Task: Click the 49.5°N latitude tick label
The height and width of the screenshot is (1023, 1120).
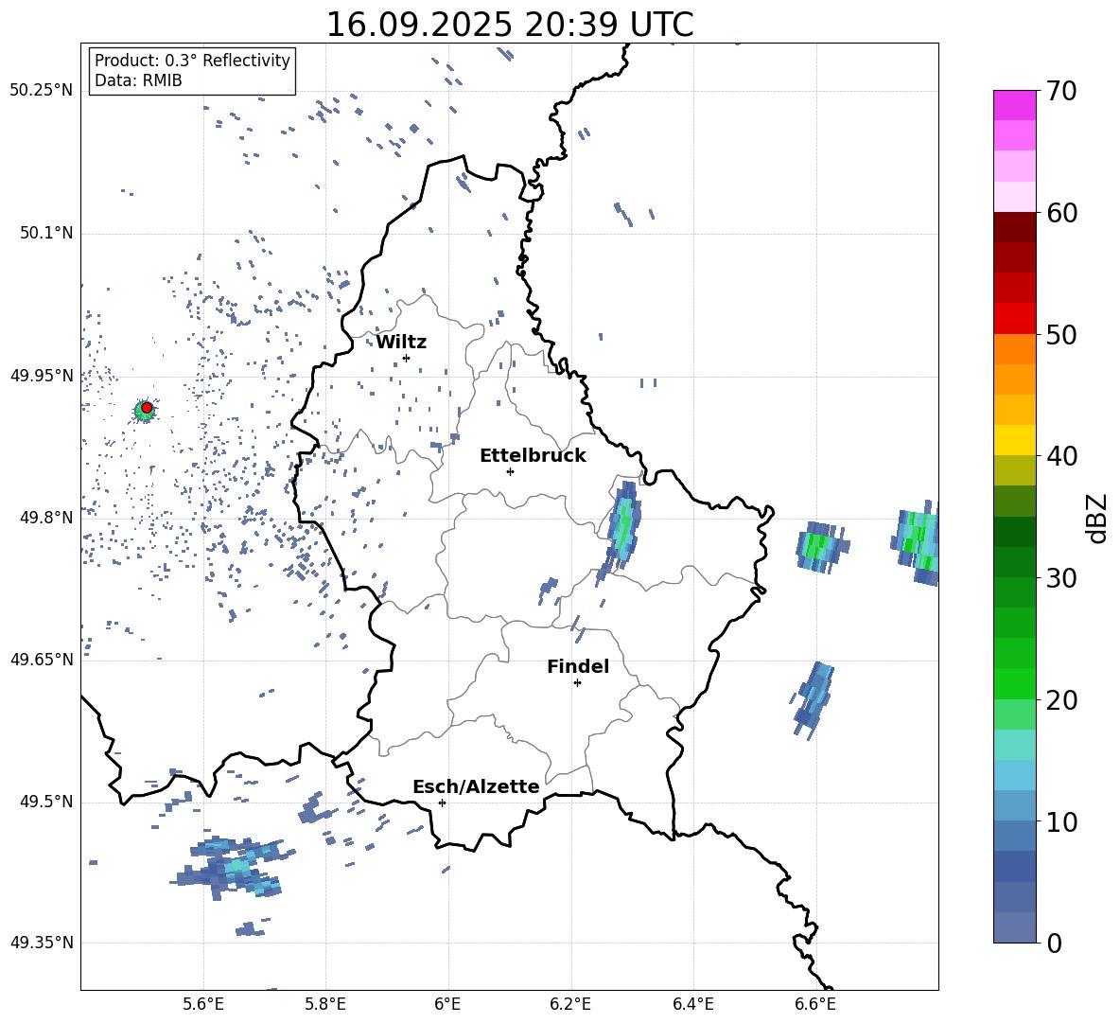Action: click(x=46, y=802)
